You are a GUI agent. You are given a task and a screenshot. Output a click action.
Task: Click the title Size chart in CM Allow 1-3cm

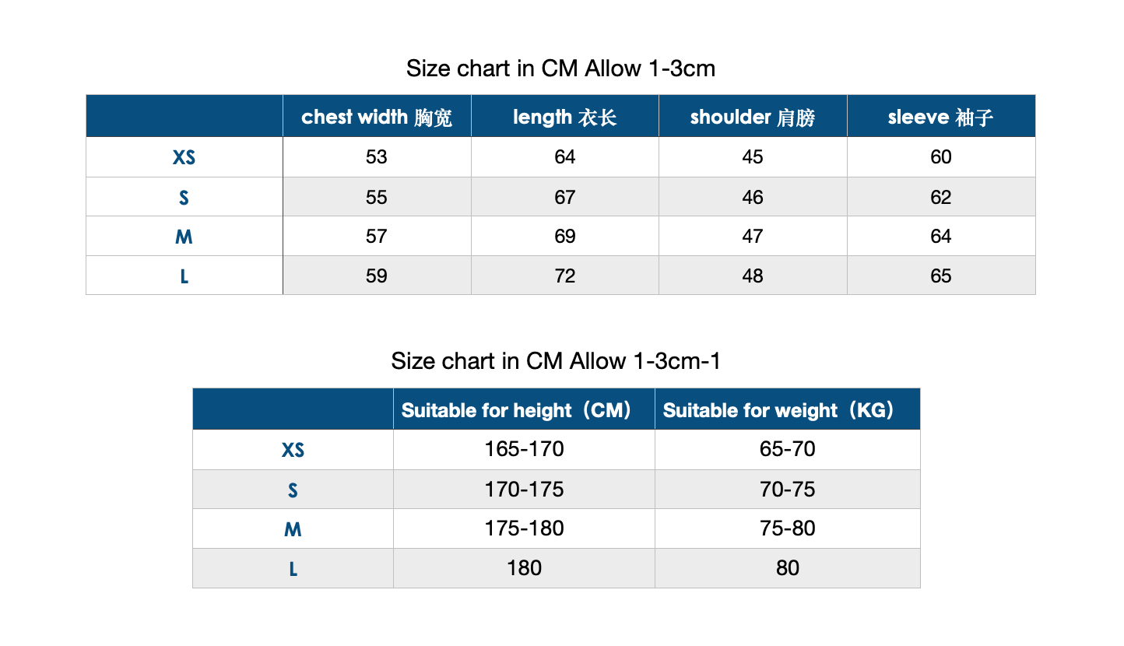click(x=560, y=68)
